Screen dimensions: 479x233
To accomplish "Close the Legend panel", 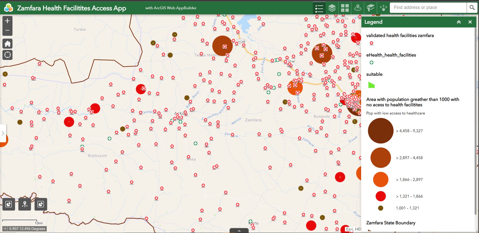I will (470, 22).
